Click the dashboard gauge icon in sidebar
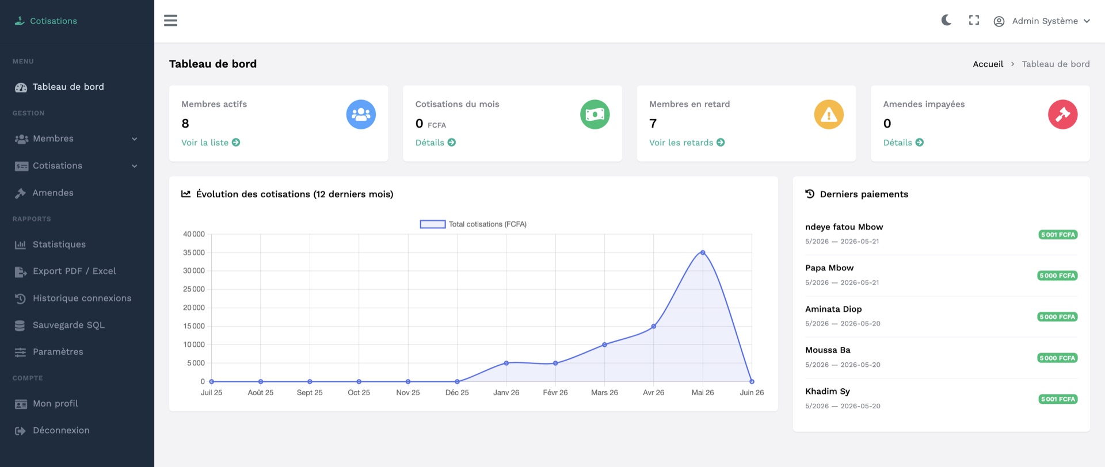 21,87
